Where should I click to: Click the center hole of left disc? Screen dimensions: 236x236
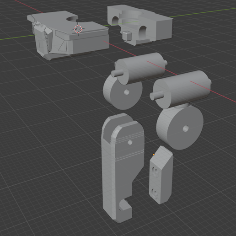(127, 92)
